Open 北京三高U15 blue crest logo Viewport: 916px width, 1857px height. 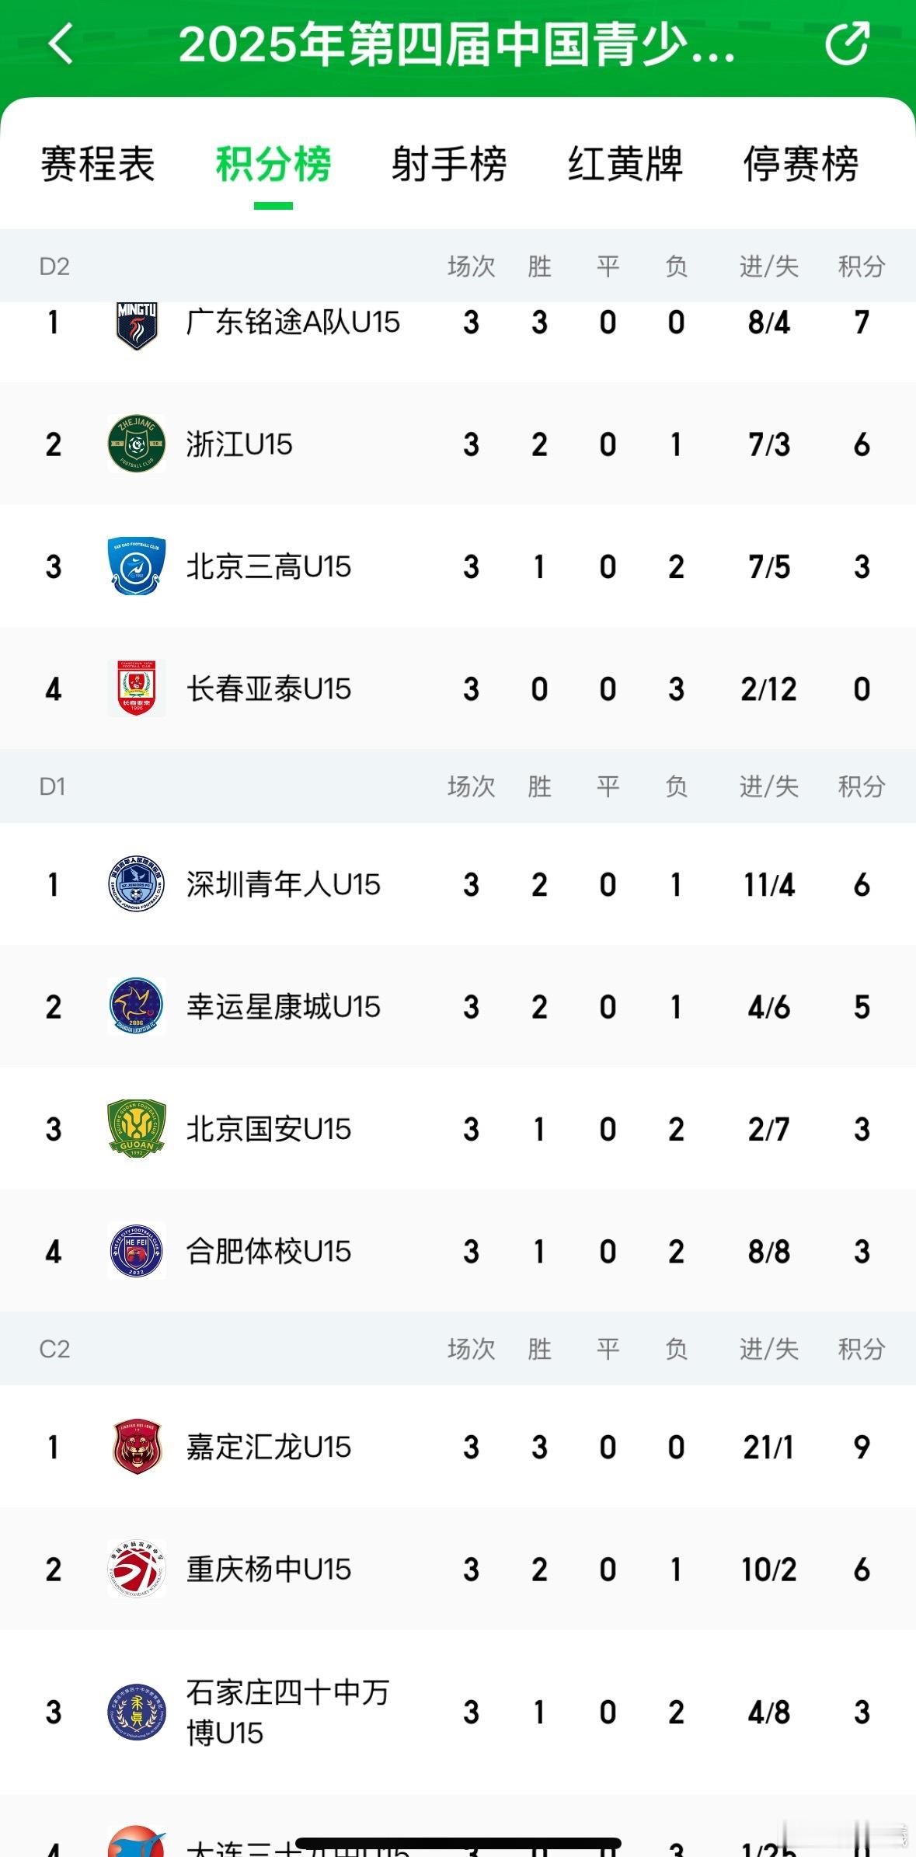(x=137, y=566)
